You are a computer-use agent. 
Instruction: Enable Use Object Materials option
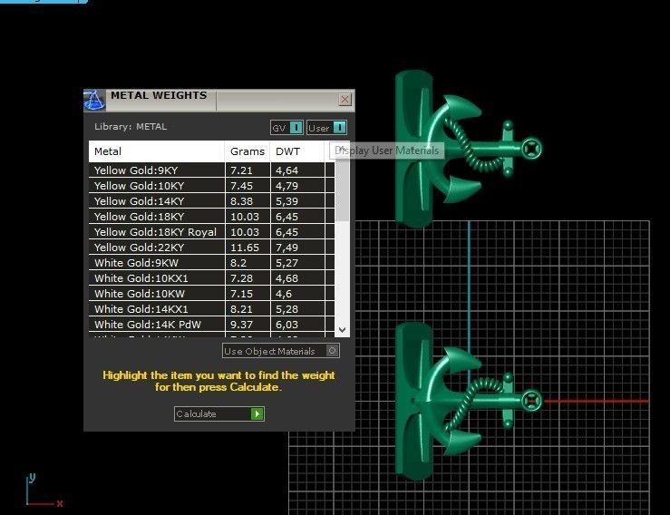click(281, 351)
